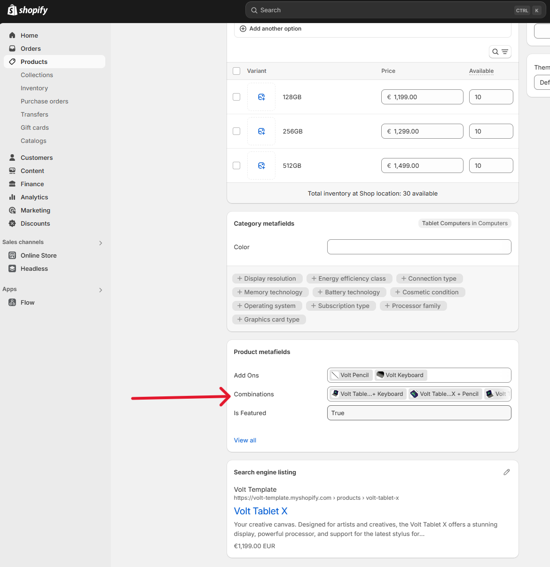Edit search engine listing pencil icon
The height and width of the screenshot is (567, 550).
point(506,472)
